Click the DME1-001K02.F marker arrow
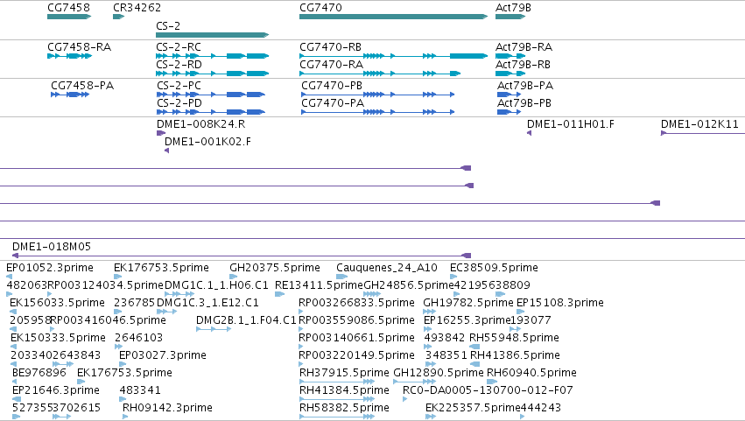The width and height of the screenshot is (745, 421). point(166,151)
